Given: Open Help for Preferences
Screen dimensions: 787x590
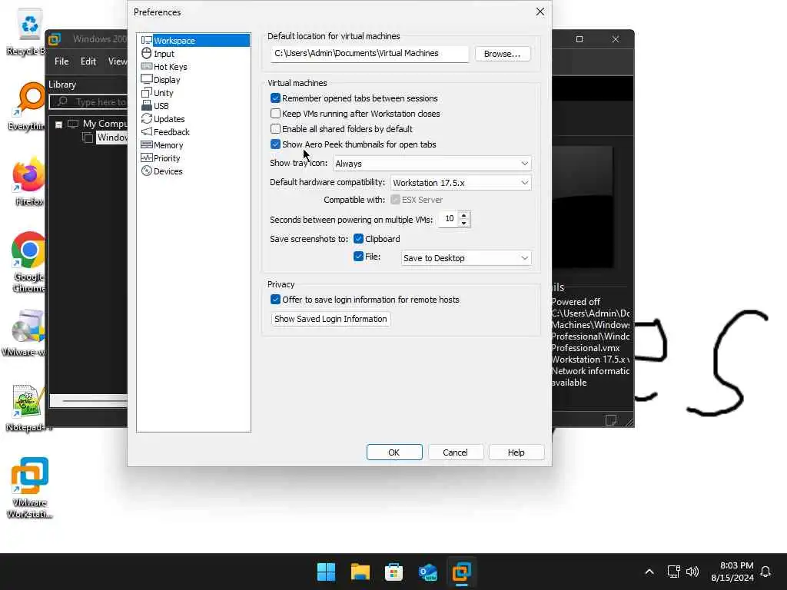Looking at the screenshot, I should [x=516, y=452].
